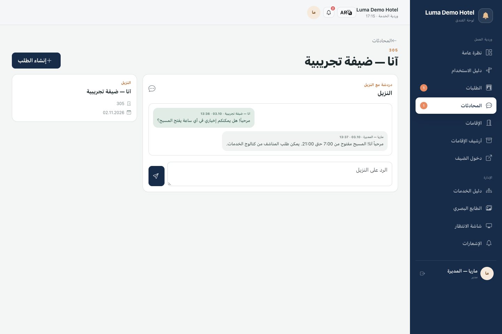The image size is (502, 334).
Task: Click the ما user avatar in top bar
Action: (314, 13)
